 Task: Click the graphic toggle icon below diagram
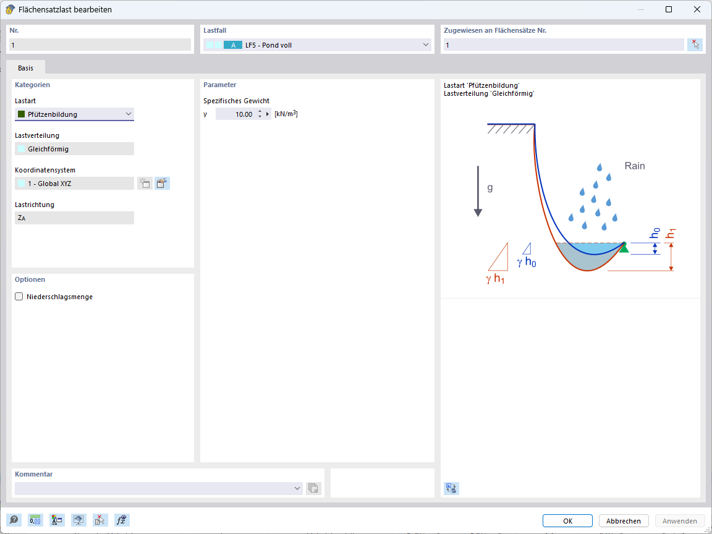[451, 488]
